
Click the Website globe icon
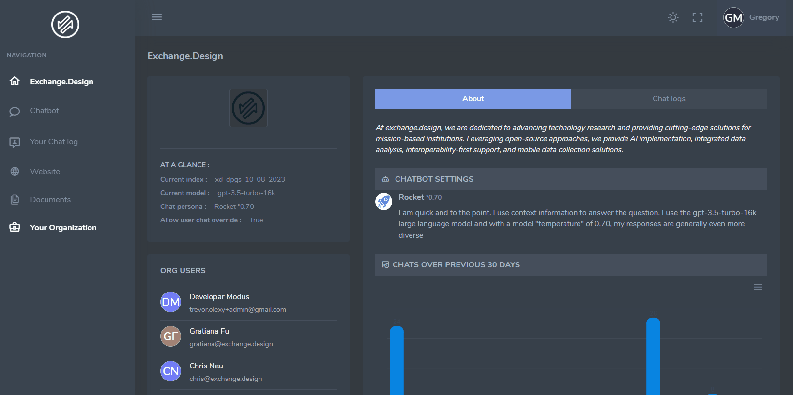[x=15, y=171]
